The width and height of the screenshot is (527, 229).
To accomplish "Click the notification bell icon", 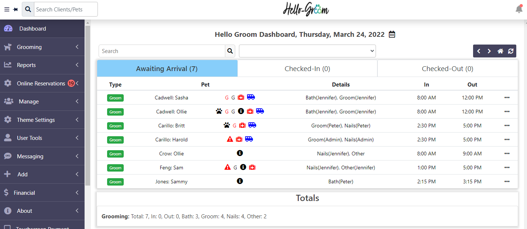I will click(x=519, y=9).
